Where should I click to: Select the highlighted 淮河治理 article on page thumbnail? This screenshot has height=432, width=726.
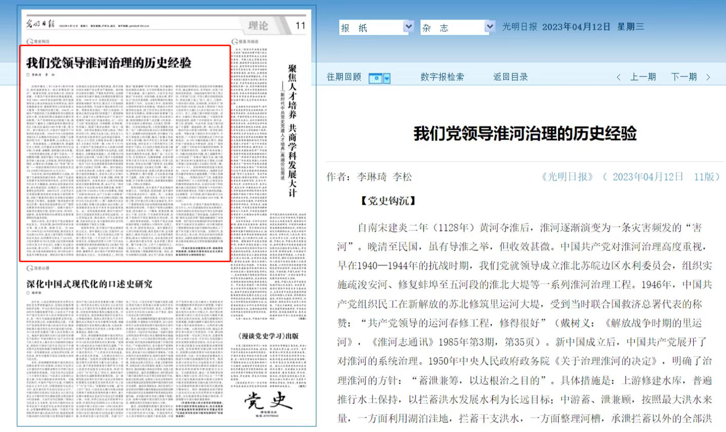pyautogui.click(x=125, y=153)
